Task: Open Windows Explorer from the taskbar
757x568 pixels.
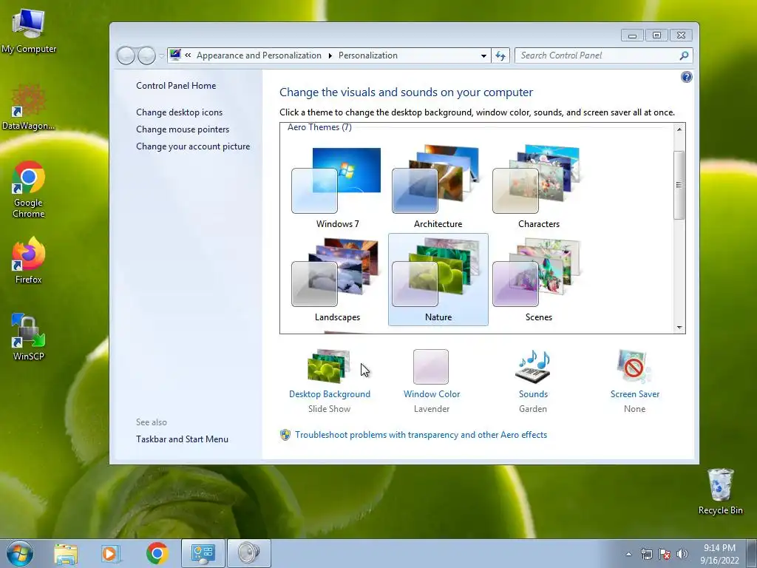Action: [66, 553]
